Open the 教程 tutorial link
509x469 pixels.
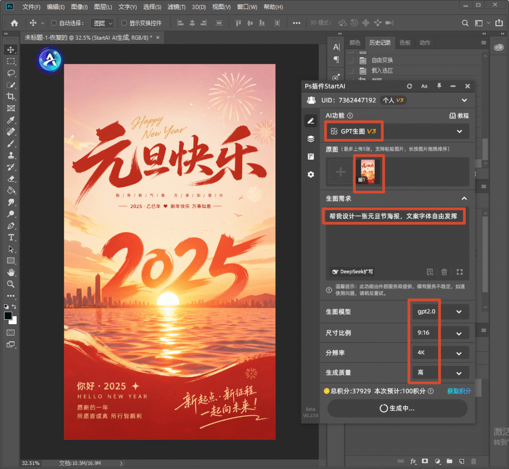(x=459, y=115)
